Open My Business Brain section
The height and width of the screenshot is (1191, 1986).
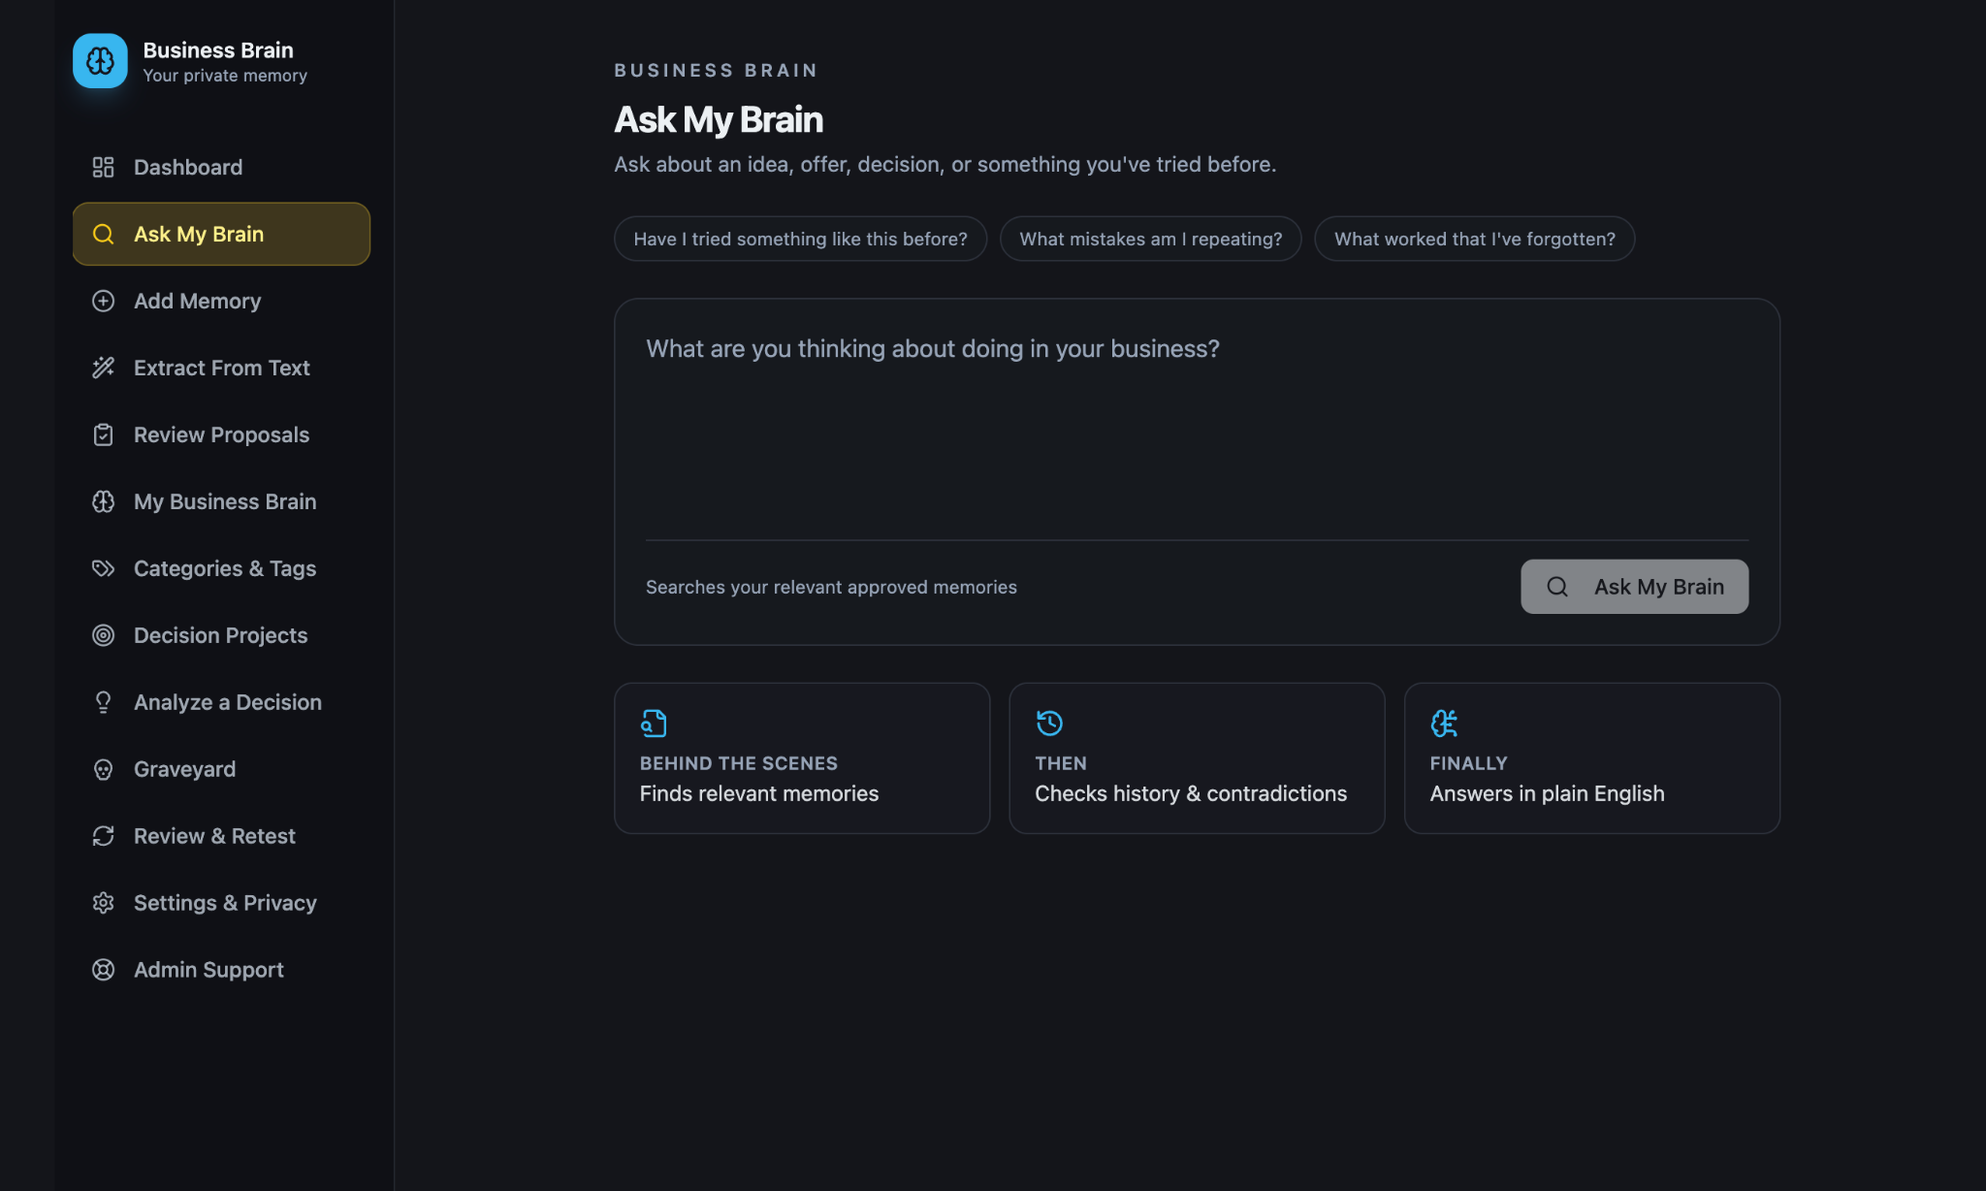tap(221, 501)
